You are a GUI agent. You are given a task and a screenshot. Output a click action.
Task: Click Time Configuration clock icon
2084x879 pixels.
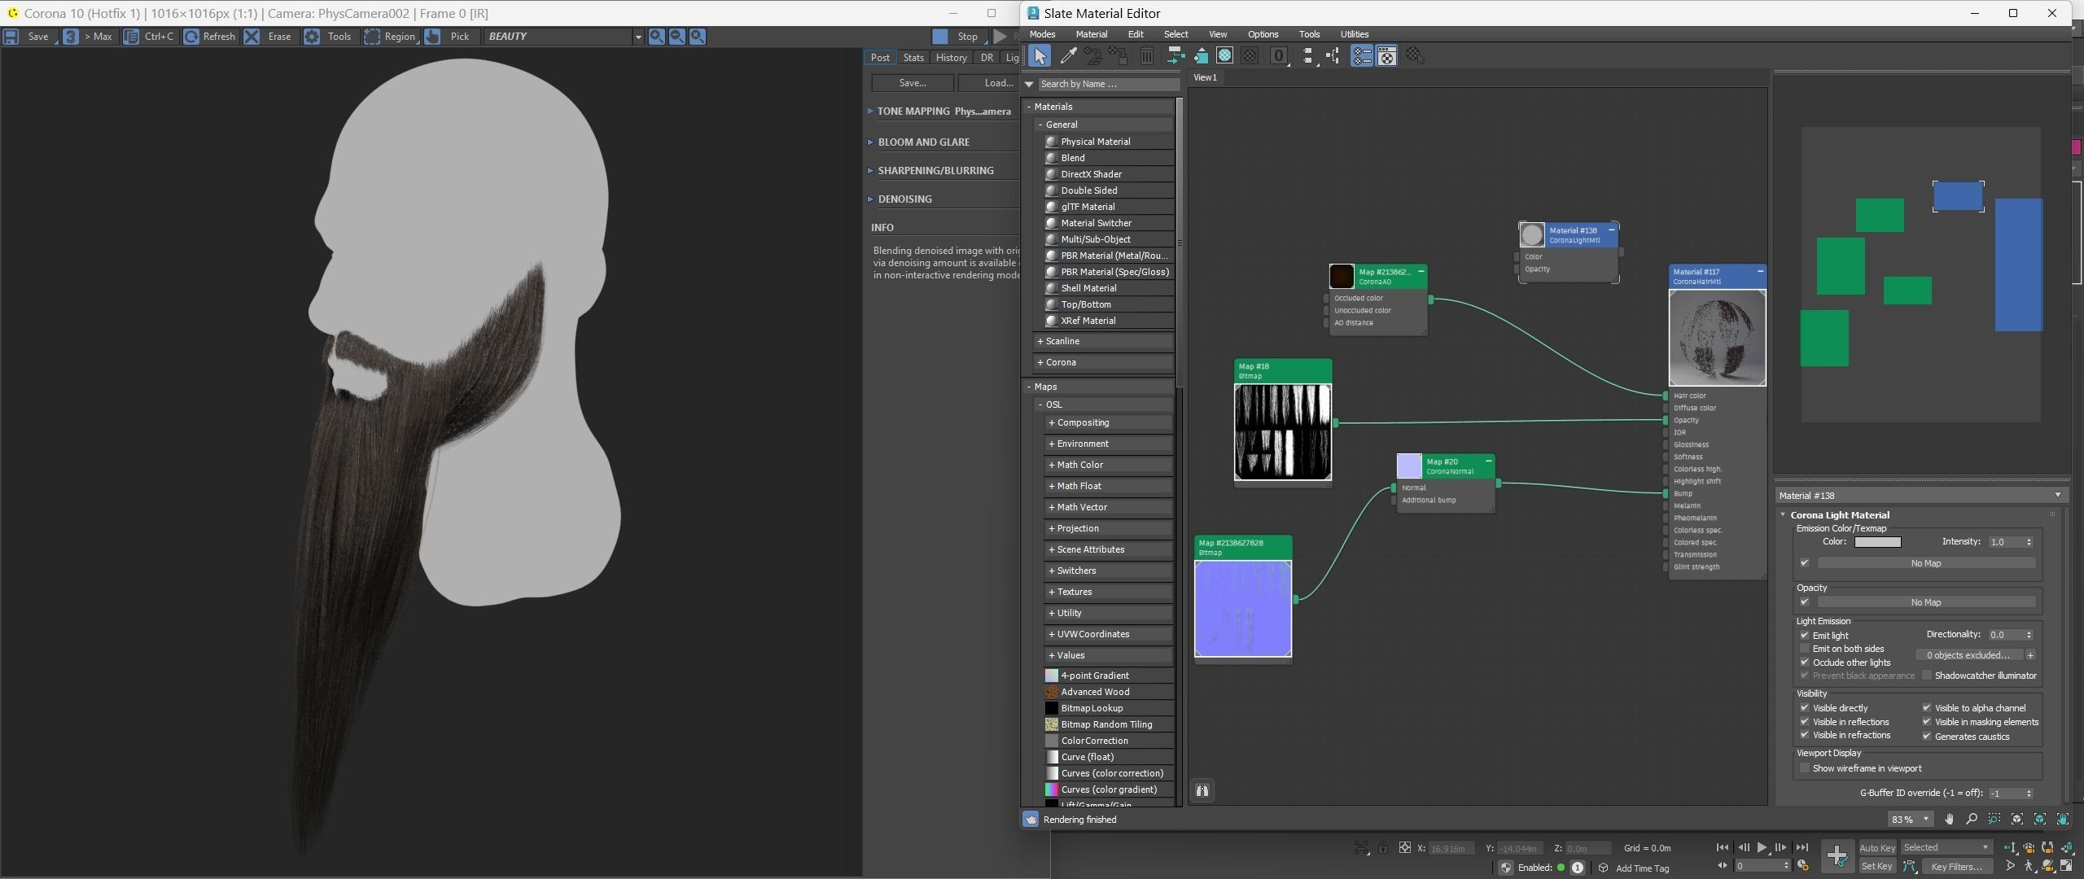pyautogui.click(x=1802, y=866)
